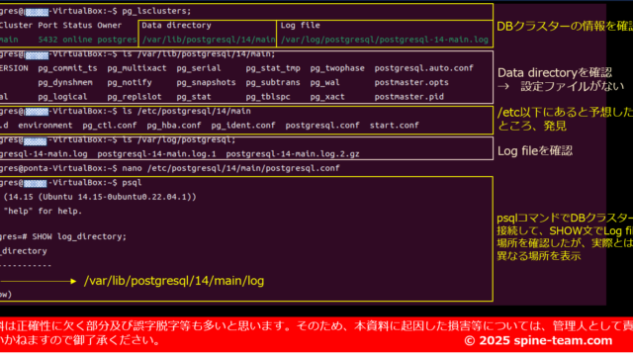Select 'pg_replslot' in the listing
The height and width of the screenshot is (356, 633).
pos(135,97)
